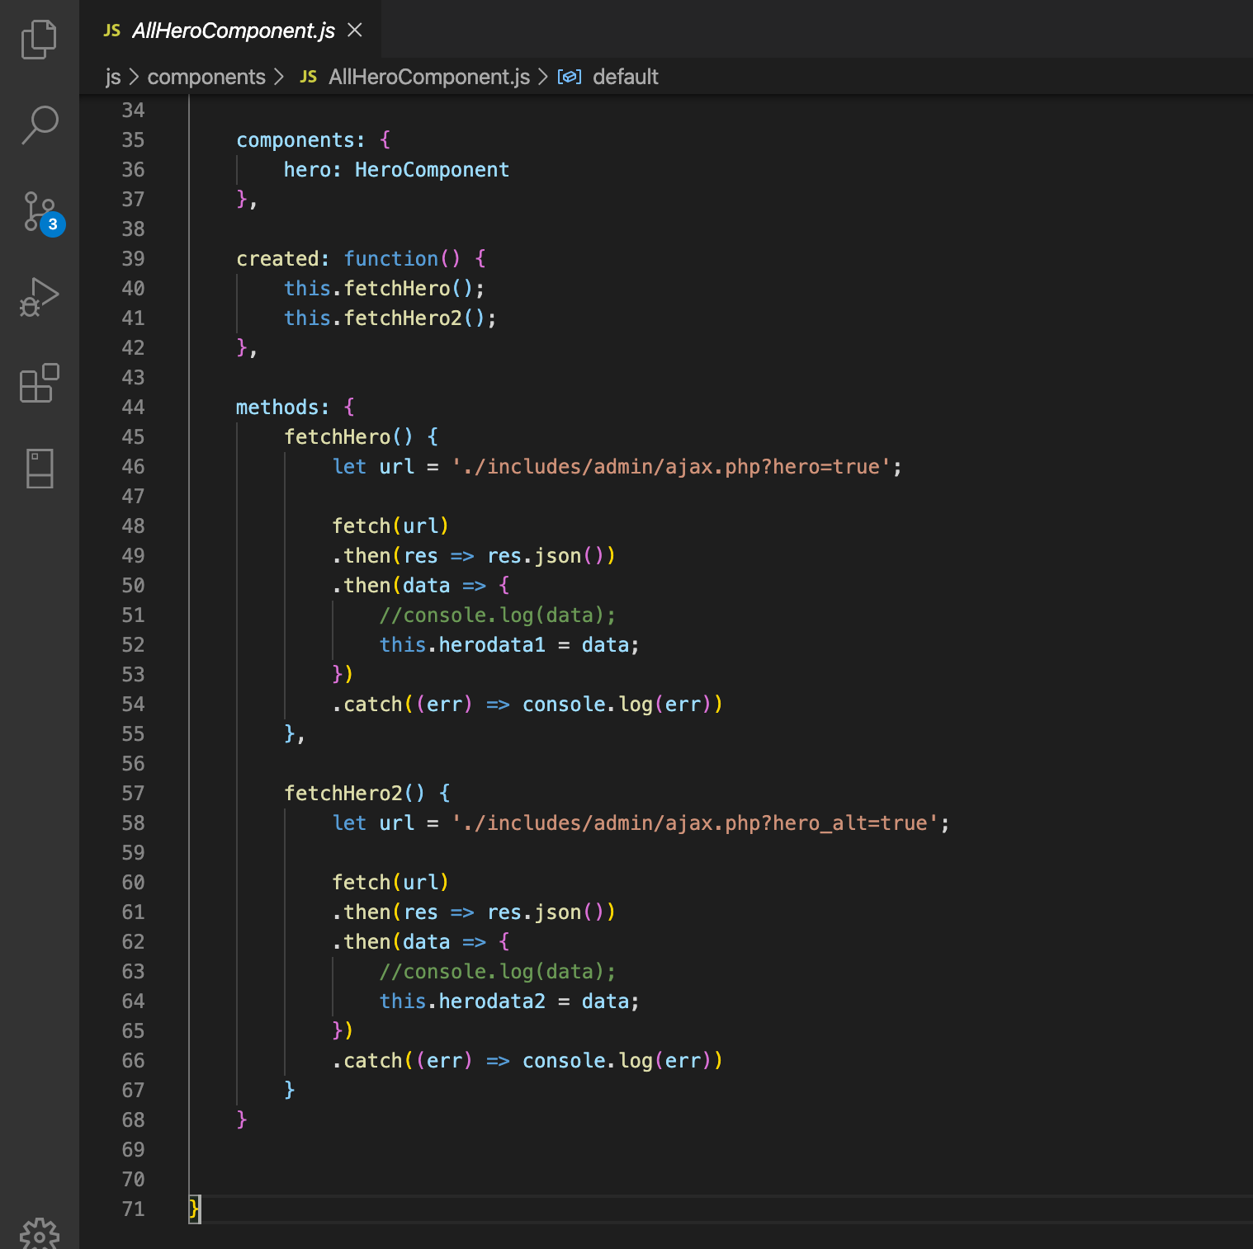The height and width of the screenshot is (1249, 1253).
Task: Open the components breadcrumb dropdown
Action: pyautogui.click(x=206, y=77)
